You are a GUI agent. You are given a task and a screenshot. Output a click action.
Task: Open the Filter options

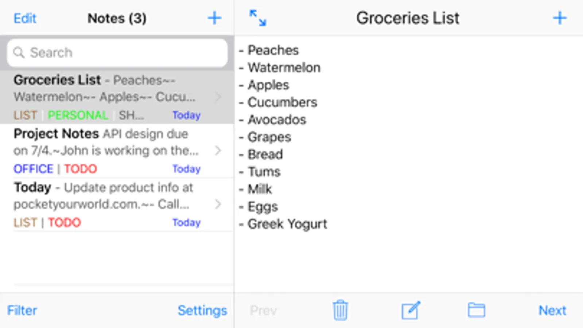(22, 311)
